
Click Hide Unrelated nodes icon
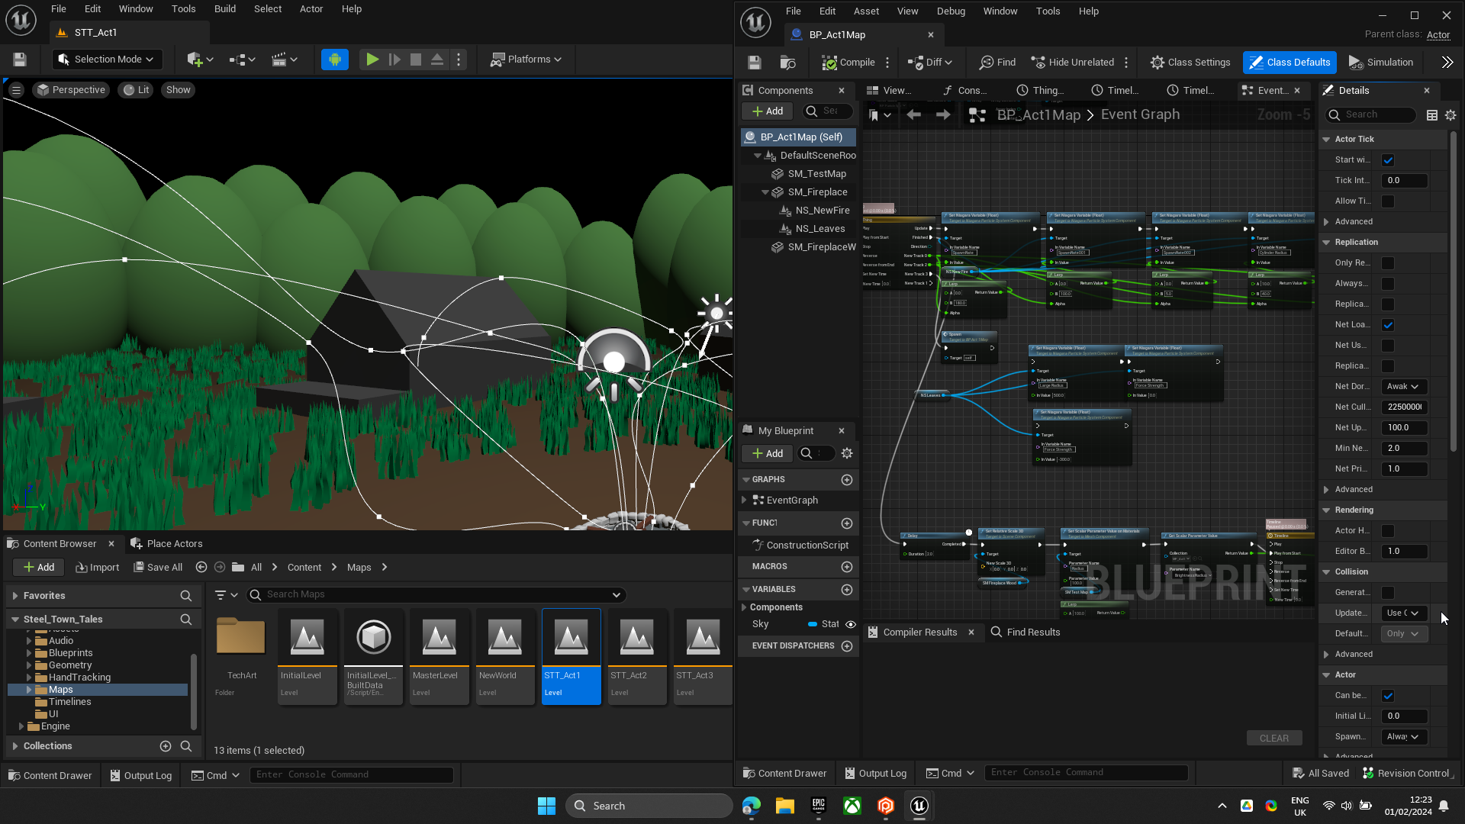(x=1038, y=63)
